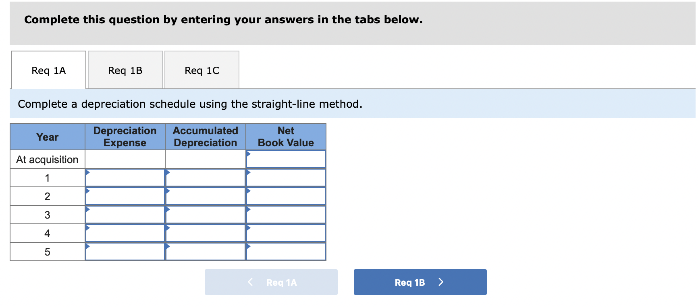Screen dimensions: 698x307
Task: Select Year 5 Net Book Value cell
Action: click(x=286, y=252)
